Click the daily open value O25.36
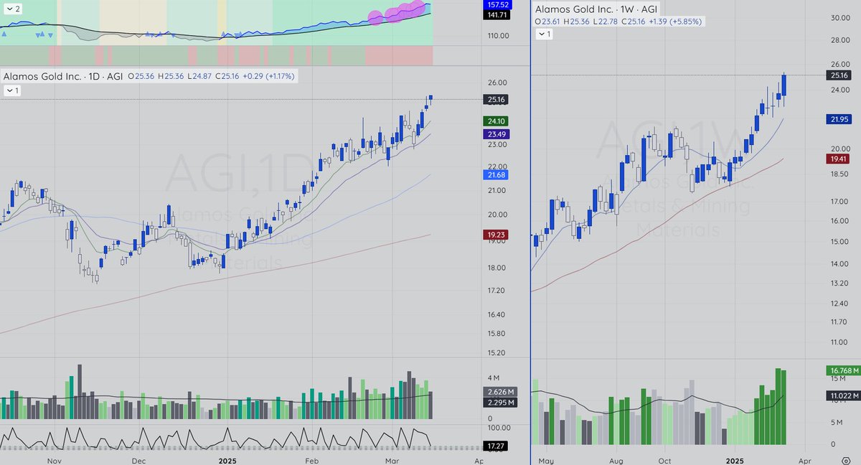This screenshot has height=465, width=861. [x=142, y=75]
